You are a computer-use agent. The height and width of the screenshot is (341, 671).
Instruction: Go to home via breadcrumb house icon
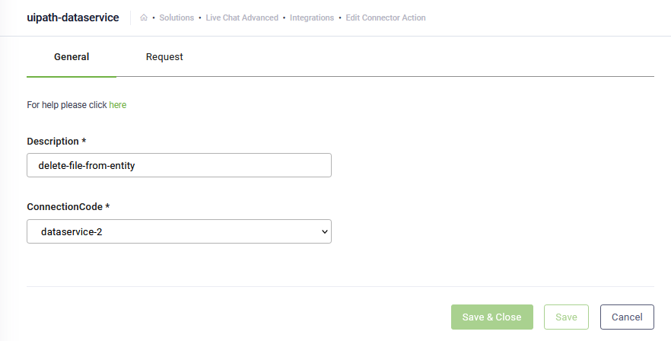point(144,18)
